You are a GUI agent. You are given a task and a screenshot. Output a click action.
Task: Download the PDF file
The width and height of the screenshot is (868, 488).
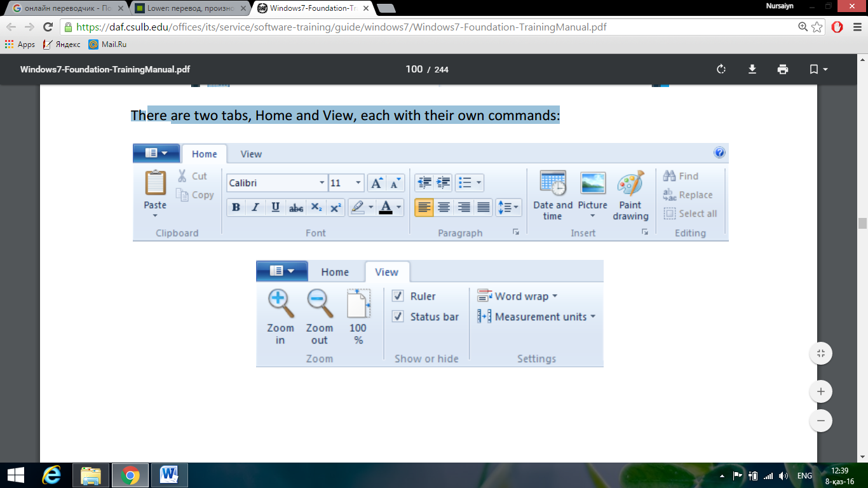point(752,69)
